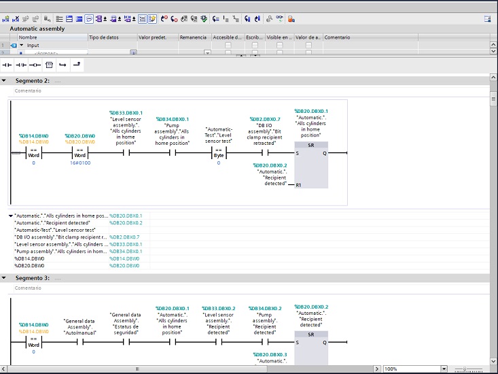498x374 pixels.
Task: Toggle 'Escrib...' checkbox in Input row
Action: (255, 45)
